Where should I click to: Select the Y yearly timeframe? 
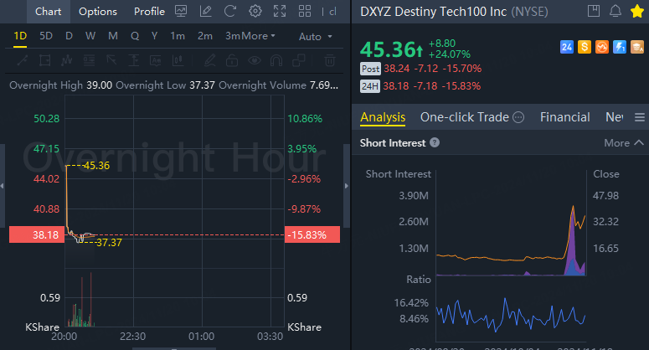point(154,36)
